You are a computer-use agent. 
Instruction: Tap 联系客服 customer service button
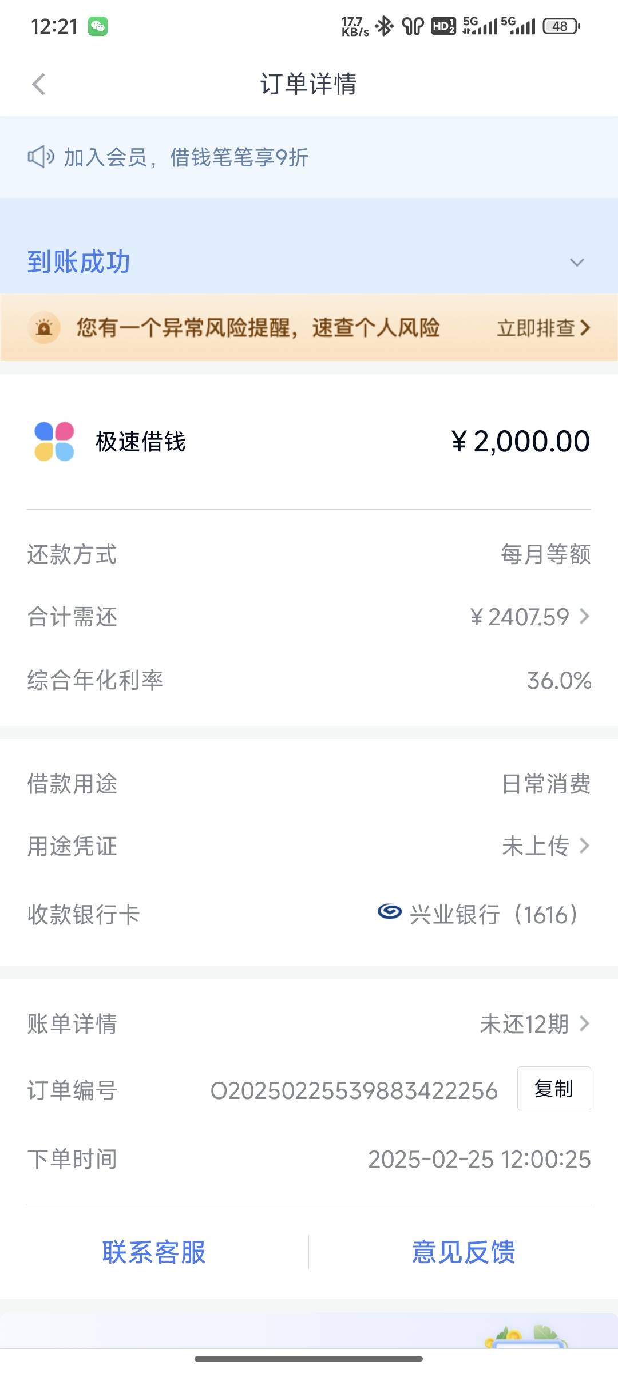tap(154, 1252)
